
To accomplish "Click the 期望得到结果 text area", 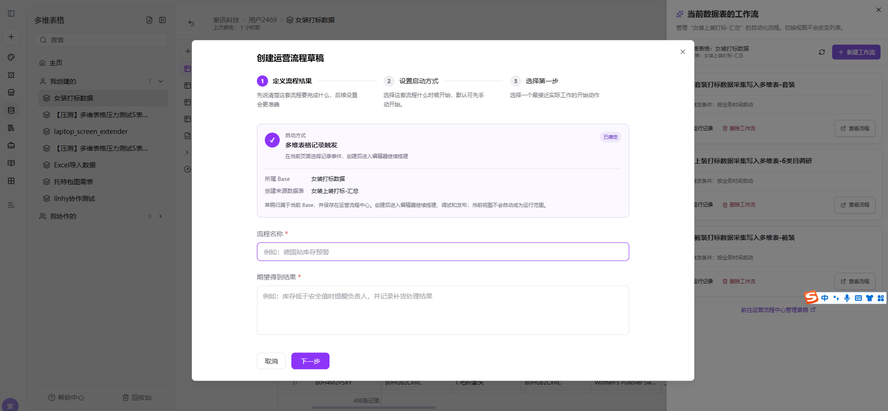I will pyautogui.click(x=443, y=310).
